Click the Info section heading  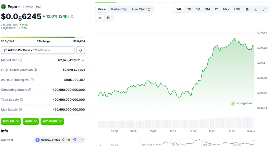4,131
